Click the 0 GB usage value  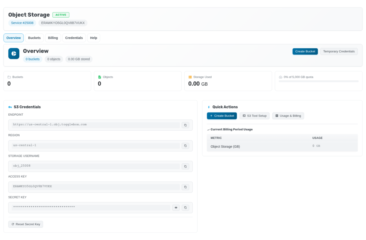point(316,146)
